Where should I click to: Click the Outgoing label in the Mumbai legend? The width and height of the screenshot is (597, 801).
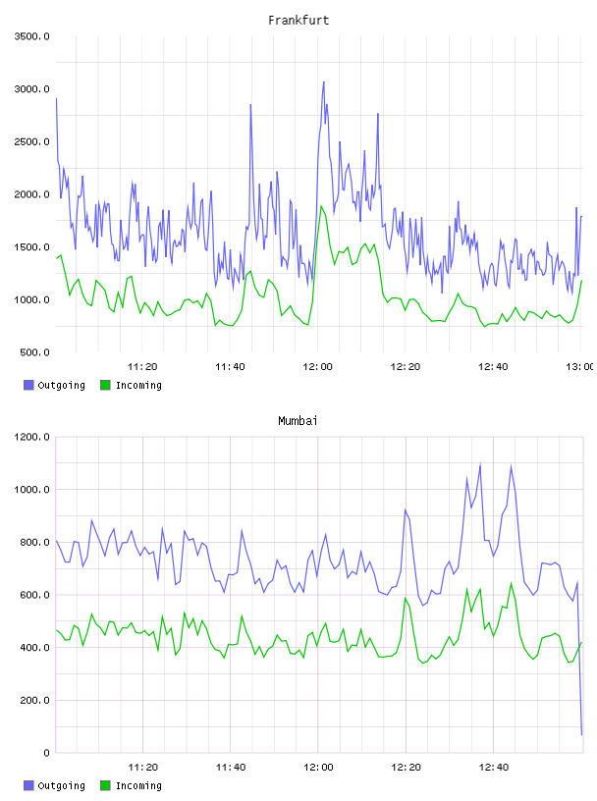(61, 786)
